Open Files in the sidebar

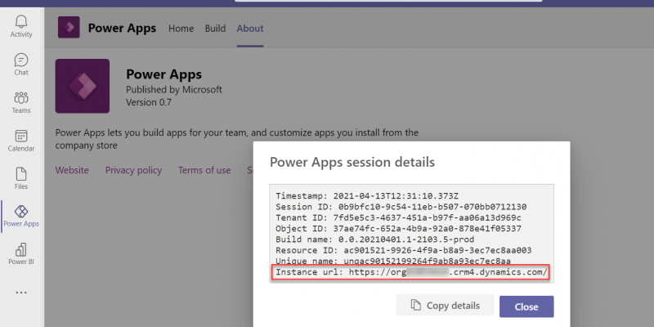pyautogui.click(x=21, y=178)
